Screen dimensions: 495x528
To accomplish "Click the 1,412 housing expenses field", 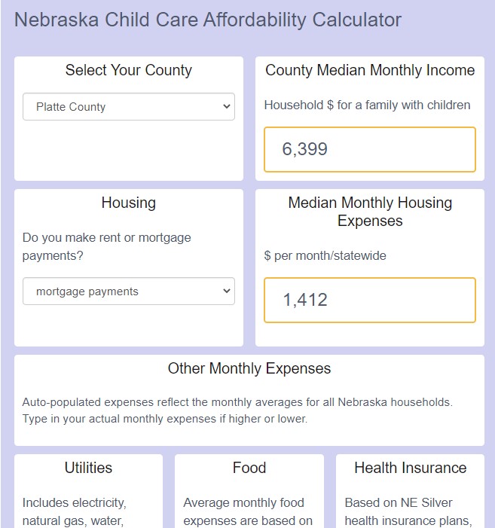I will [370, 300].
